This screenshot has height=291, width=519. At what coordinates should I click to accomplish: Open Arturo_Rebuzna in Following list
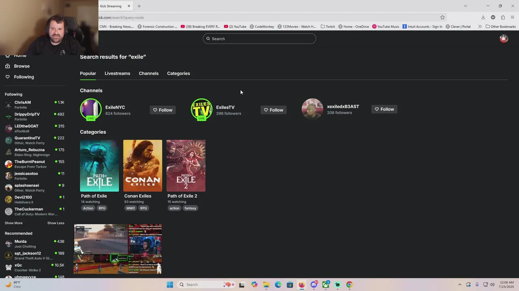34,152
